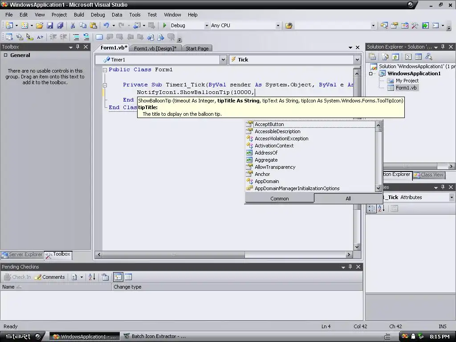Collapse the General toolbox group
Screen dimensions: 456x342
(x=5, y=55)
